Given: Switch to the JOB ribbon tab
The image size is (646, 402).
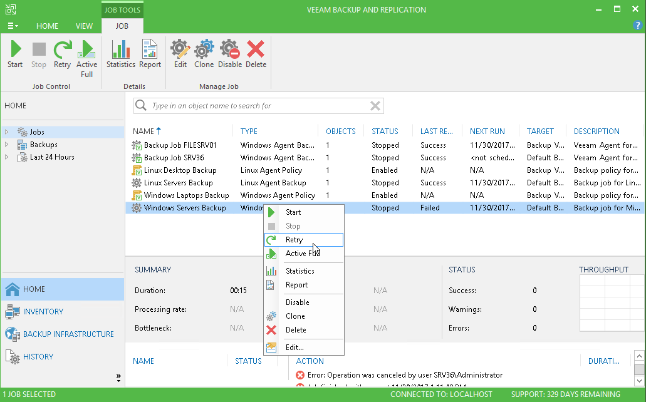Looking at the screenshot, I should pyautogui.click(x=122, y=26).
